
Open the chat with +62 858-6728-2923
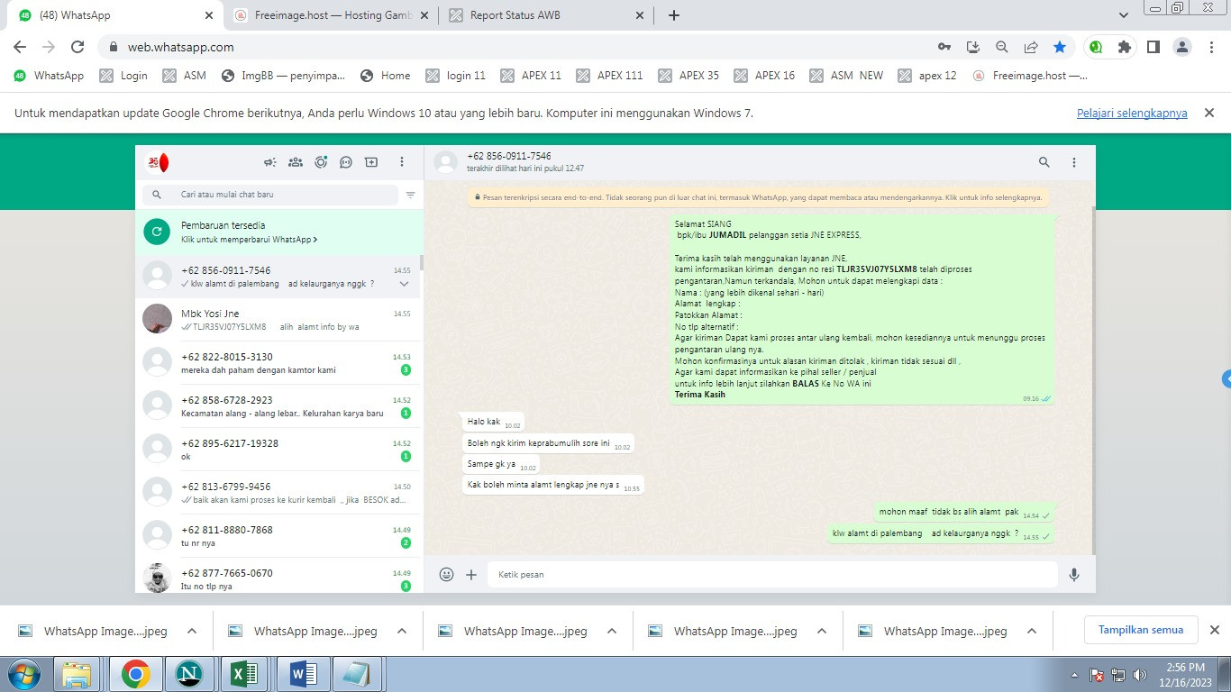[x=279, y=405]
